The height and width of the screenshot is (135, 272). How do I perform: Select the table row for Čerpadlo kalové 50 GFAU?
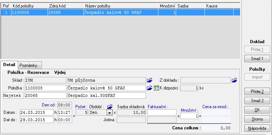[121, 12]
